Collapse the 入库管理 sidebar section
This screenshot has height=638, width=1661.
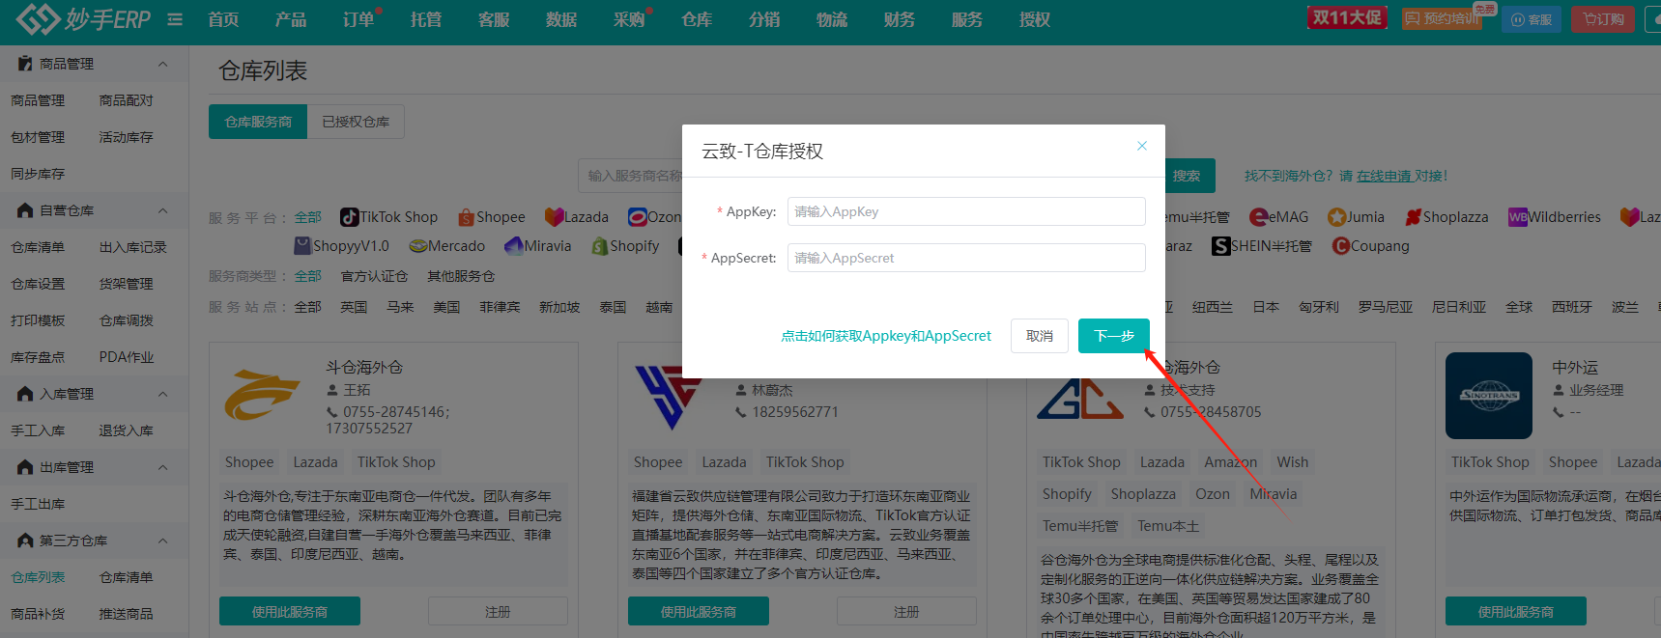click(x=162, y=394)
